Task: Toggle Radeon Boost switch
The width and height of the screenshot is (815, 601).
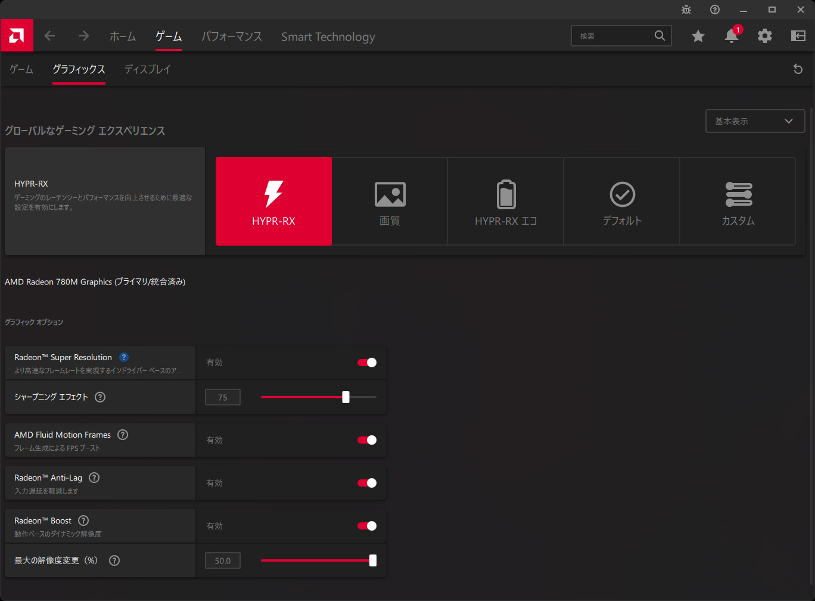Action: 367,526
